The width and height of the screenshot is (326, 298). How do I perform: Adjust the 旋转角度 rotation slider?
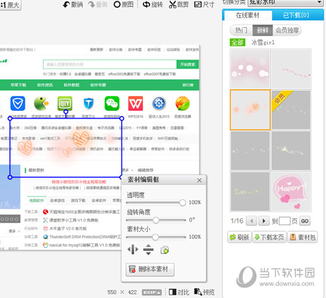(156, 220)
